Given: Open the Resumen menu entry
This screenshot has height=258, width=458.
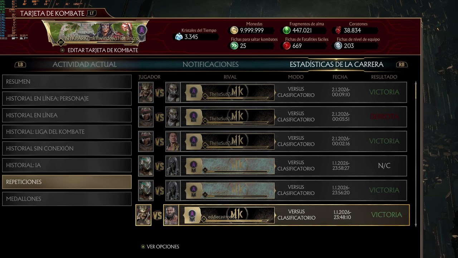Looking at the screenshot, I should pos(67,82).
